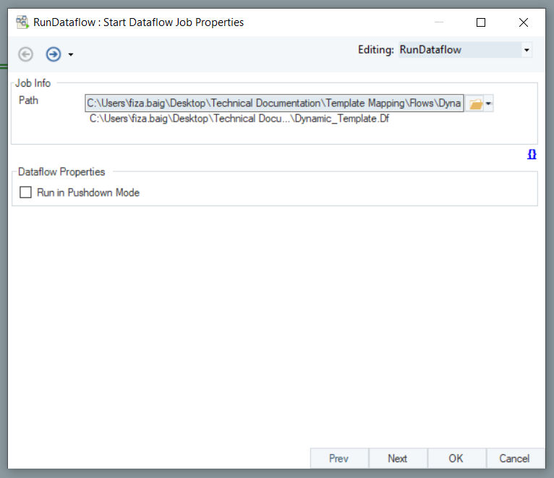The height and width of the screenshot is (478, 554).
Task: Expand the dropdown arrow next to forward arrow
Action: pos(70,55)
